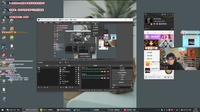Adjust desktop audio volume slider
Image resolution: width=200 pixels, height=112 pixels.
92,78
